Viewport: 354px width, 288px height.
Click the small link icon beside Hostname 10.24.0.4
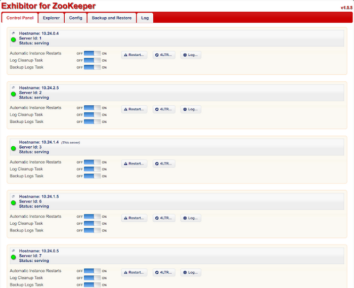point(13,33)
